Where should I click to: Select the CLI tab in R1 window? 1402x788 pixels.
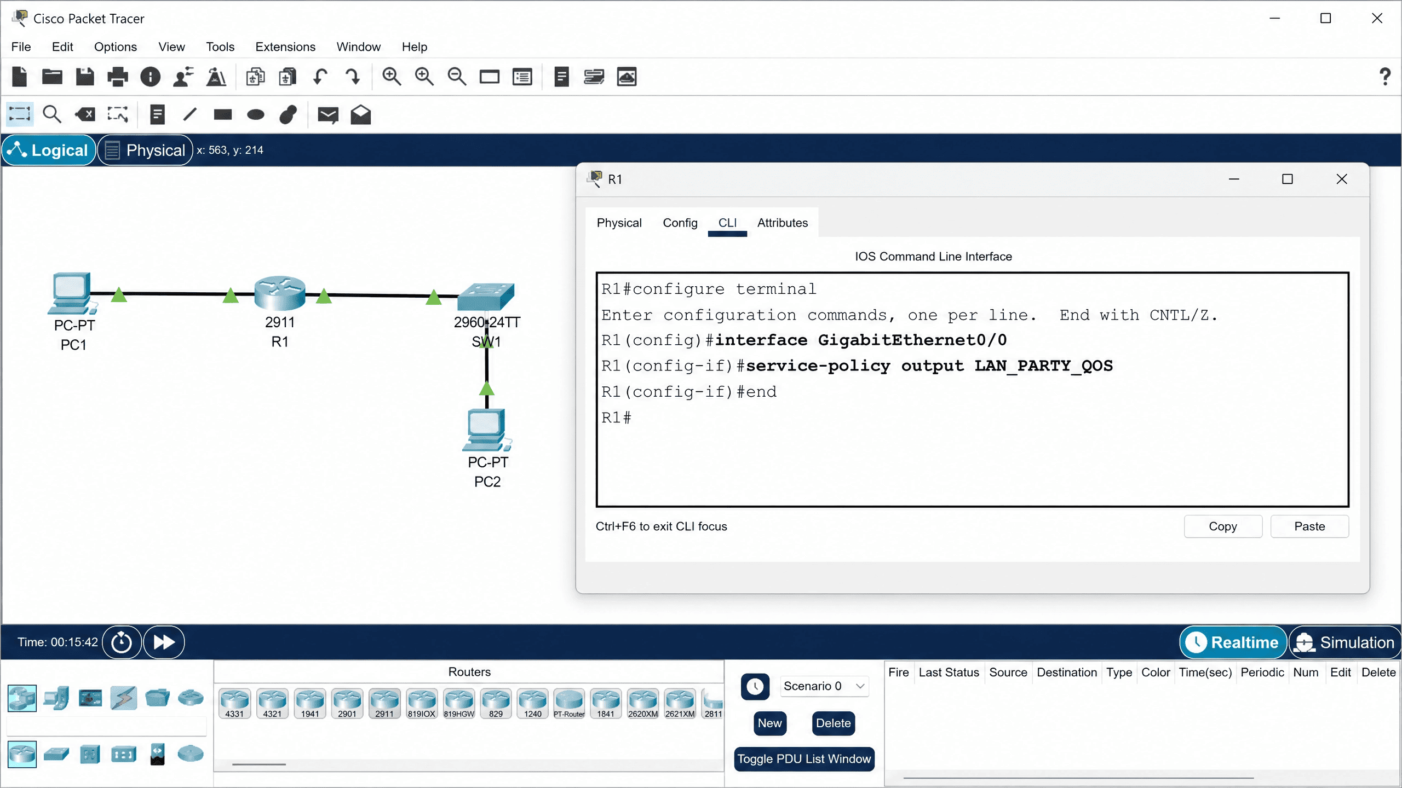pos(727,223)
